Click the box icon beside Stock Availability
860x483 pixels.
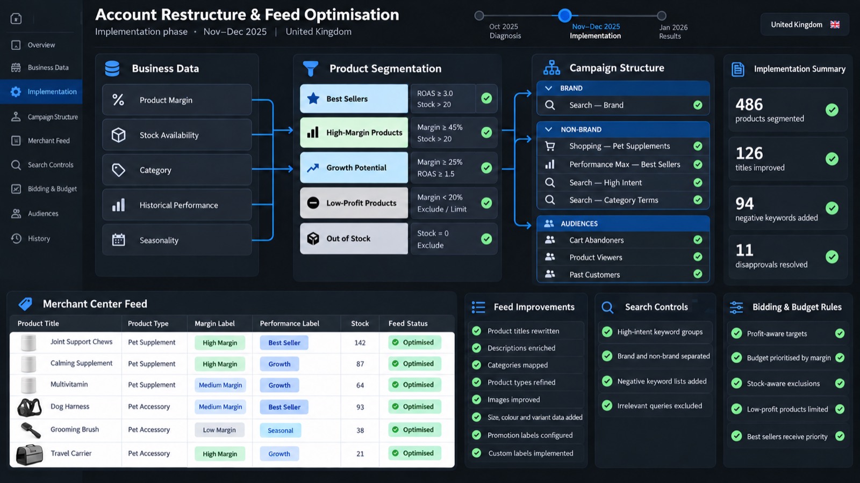point(118,135)
